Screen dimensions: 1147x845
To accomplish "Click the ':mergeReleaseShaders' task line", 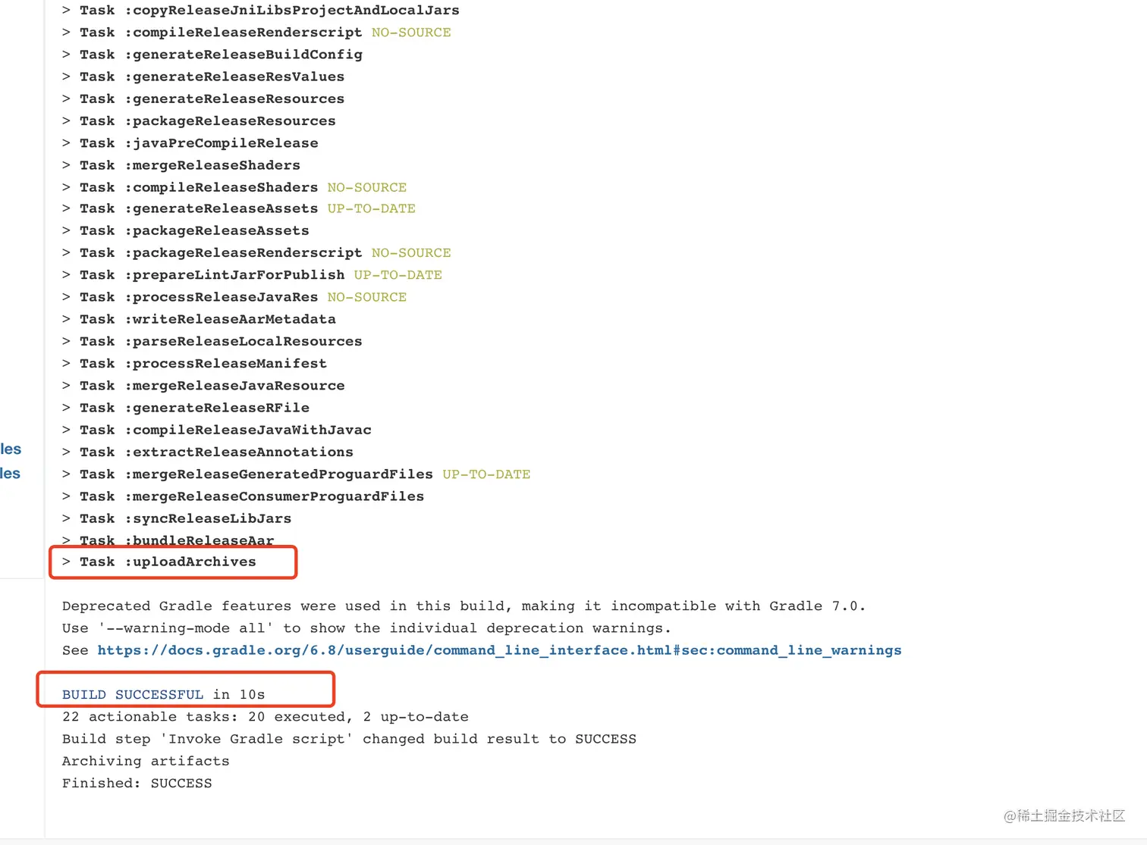I will point(181,165).
